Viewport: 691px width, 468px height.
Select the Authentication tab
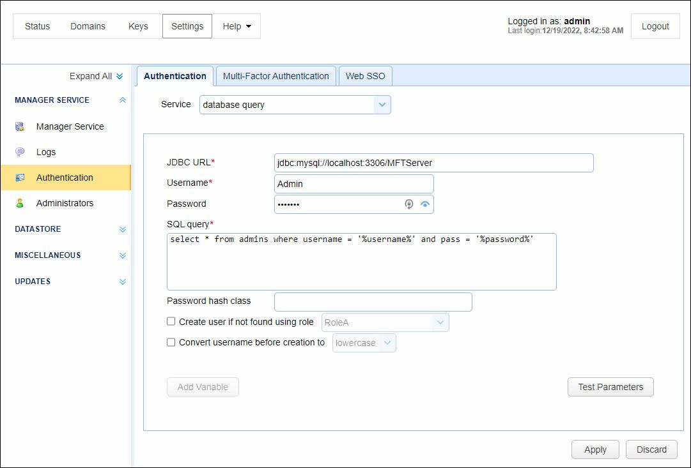click(175, 76)
